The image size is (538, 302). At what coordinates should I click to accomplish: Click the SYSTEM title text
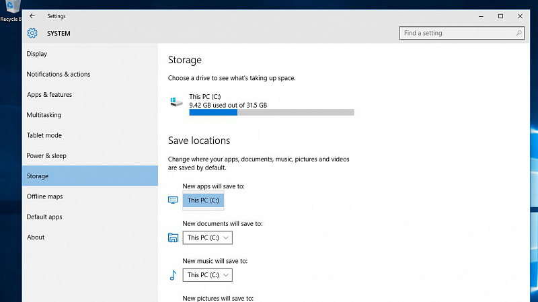click(x=59, y=33)
